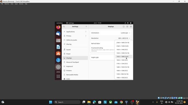
Task: Choose 2560 × 1600 (16:10) resolution
Action: pyautogui.click(x=124, y=43)
